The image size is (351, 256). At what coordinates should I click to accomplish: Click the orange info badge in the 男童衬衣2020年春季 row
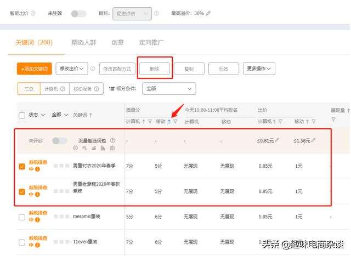pos(37,169)
